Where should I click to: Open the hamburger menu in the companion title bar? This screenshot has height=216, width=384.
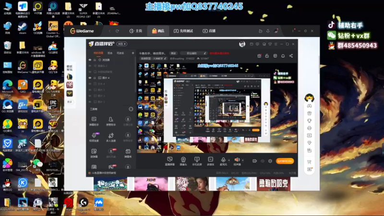[276, 44]
